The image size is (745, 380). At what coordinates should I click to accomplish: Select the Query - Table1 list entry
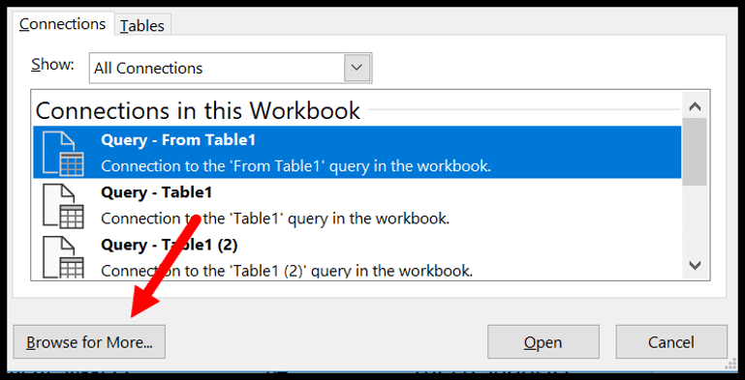357,205
